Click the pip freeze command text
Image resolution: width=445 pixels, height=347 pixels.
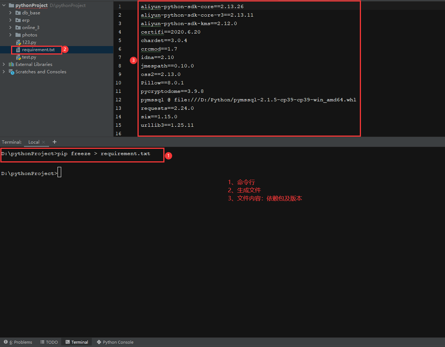(104, 154)
